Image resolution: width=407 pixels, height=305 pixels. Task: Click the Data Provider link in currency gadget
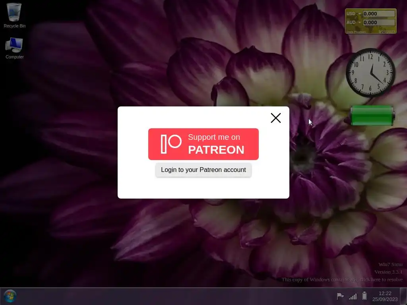pyautogui.click(x=356, y=32)
